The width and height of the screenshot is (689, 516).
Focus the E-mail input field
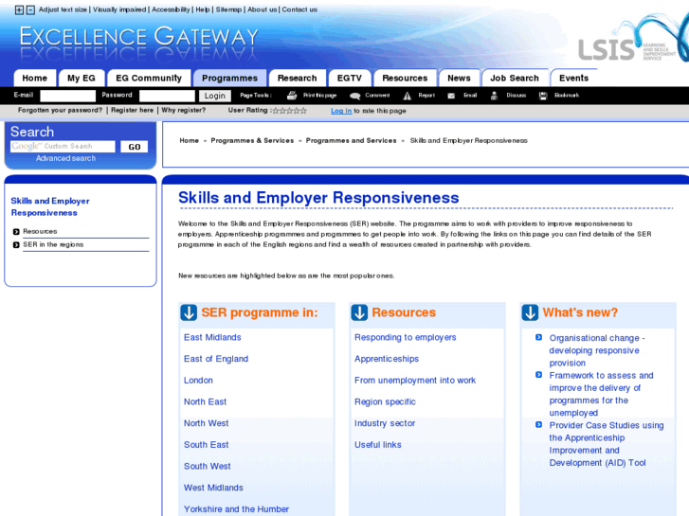tap(67, 96)
